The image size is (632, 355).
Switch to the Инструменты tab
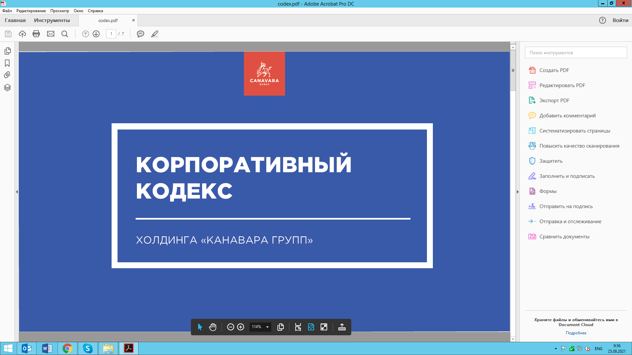52,20
